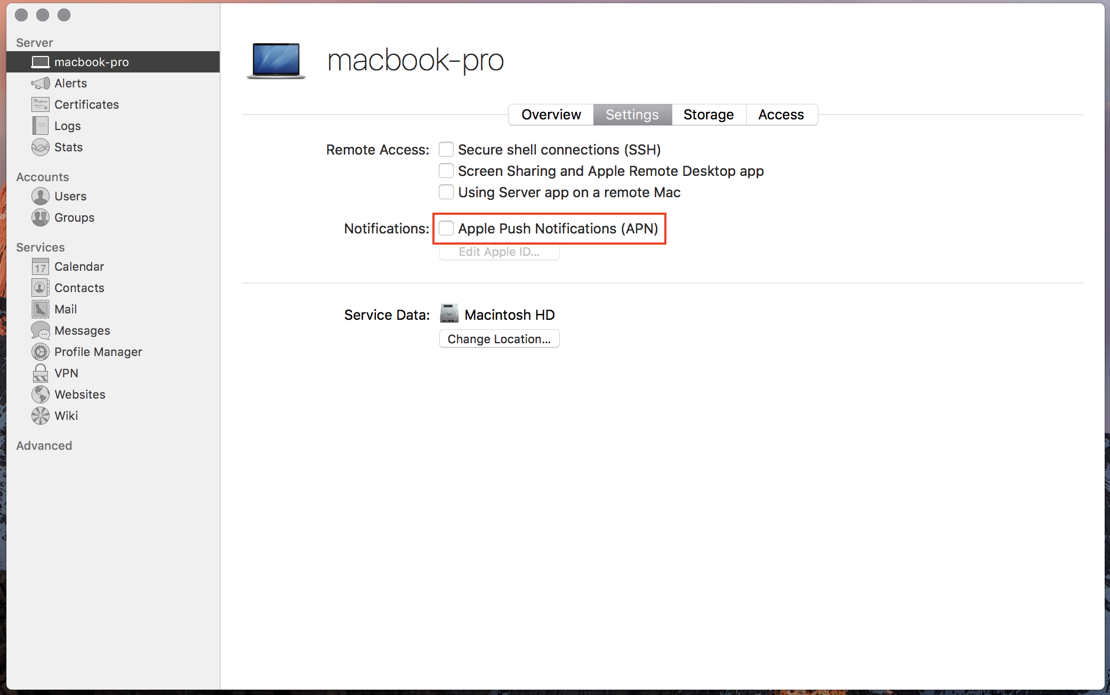Click the Change Location button
The width and height of the screenshot is (1110, 695).
pyautogui.click(x=499, y=339)
